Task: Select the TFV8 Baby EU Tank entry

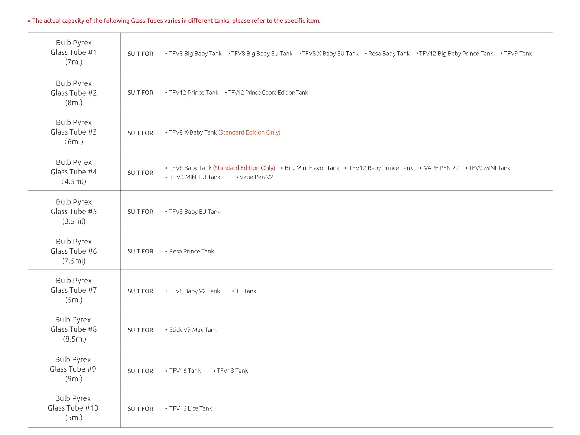Action: (x=195, y=212)
